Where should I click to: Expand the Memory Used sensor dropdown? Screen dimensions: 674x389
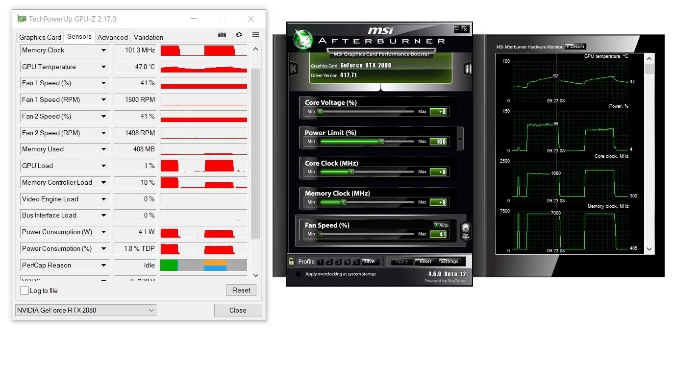[x=103, y=149]
